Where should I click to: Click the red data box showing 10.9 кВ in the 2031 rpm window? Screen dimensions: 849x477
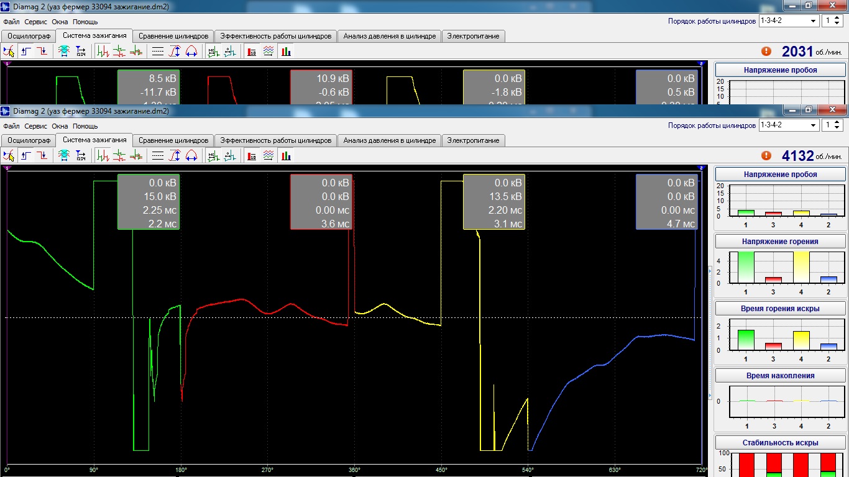click(321, 87)
